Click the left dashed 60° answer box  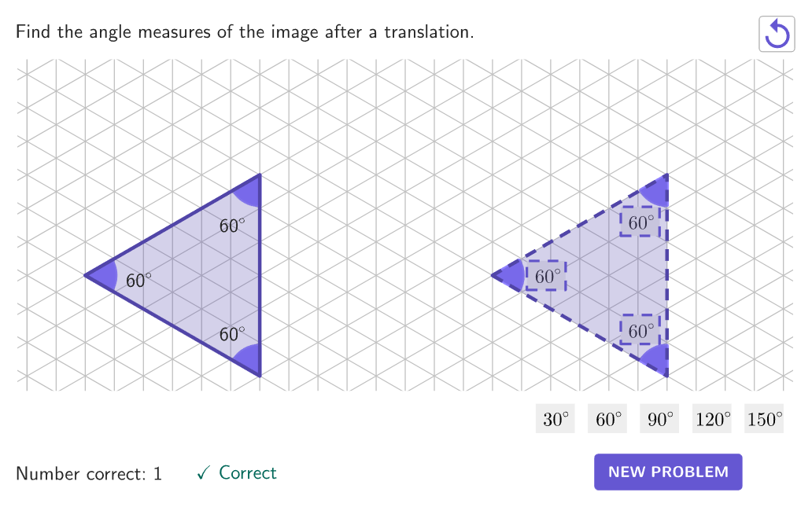point(546,276)
